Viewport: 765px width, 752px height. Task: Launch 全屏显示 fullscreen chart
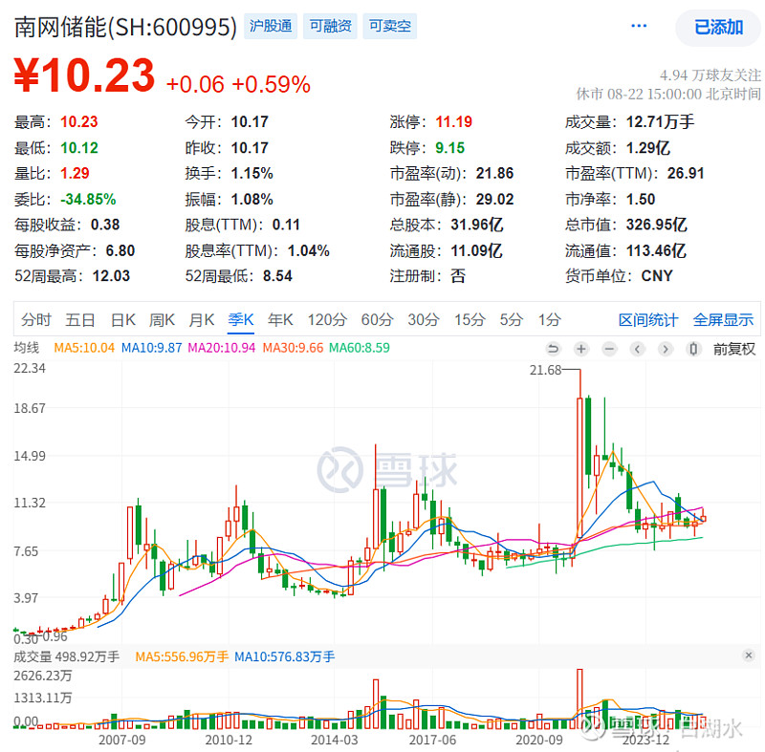(723, 320)
